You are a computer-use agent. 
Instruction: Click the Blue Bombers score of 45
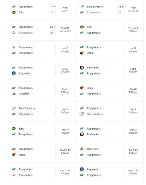(120, 7)
